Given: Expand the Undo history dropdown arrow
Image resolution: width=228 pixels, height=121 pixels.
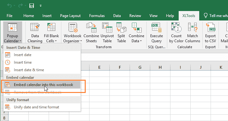Looking at the screenshot, I should (15, 6).
